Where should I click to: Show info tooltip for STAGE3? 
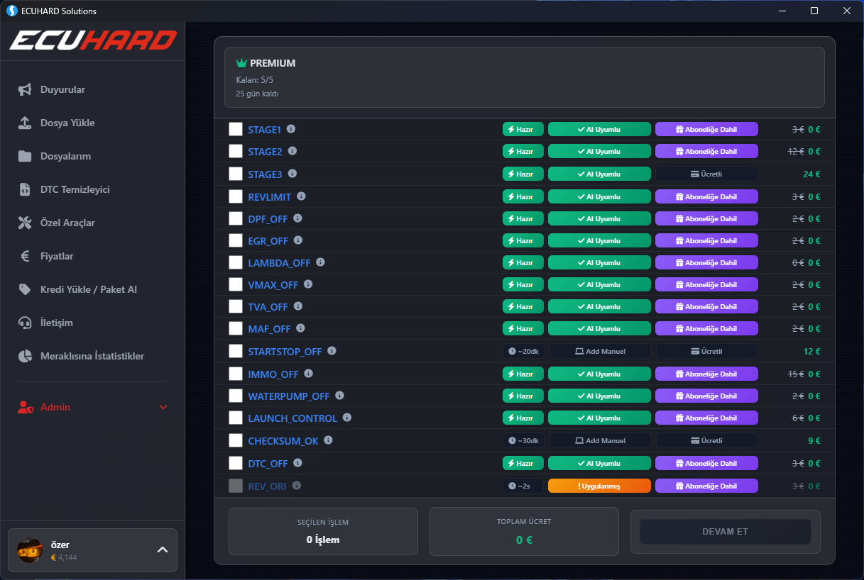tap(292, 174)
